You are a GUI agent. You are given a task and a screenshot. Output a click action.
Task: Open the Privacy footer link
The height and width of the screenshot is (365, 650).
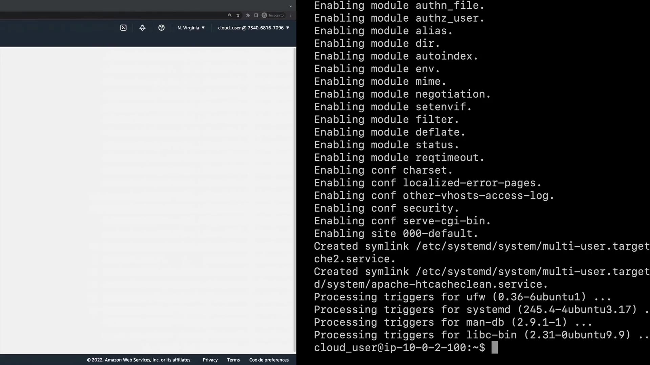coord(210,360)
